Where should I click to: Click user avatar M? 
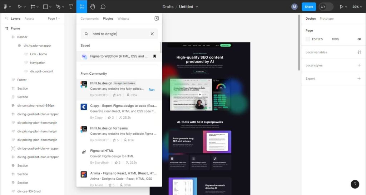(295, 6)
